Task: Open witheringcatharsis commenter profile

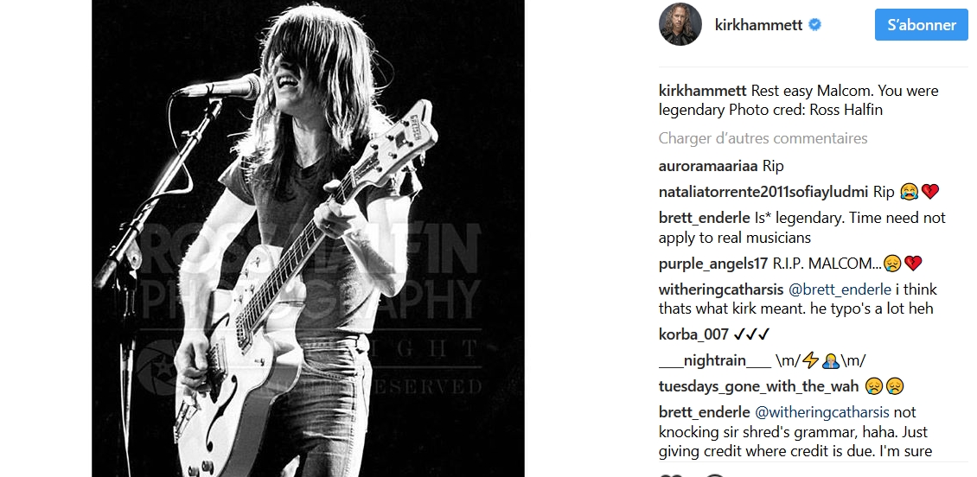Action: [x=721, y=289]
